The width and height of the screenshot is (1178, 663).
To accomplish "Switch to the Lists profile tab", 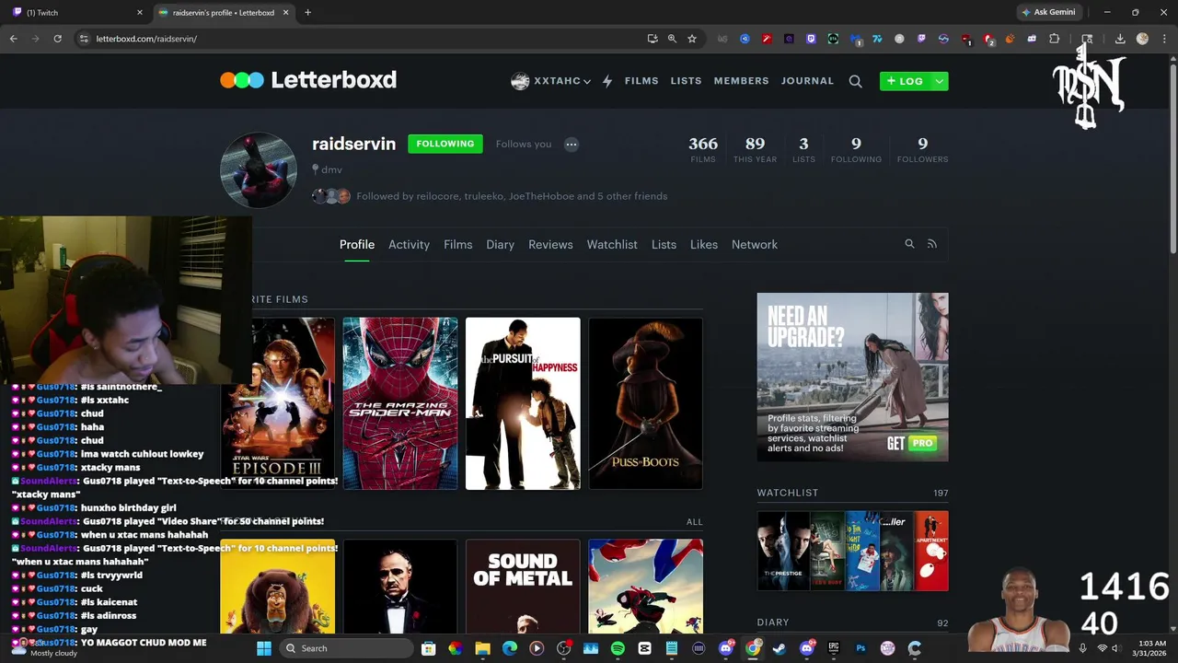I will 664,244.
